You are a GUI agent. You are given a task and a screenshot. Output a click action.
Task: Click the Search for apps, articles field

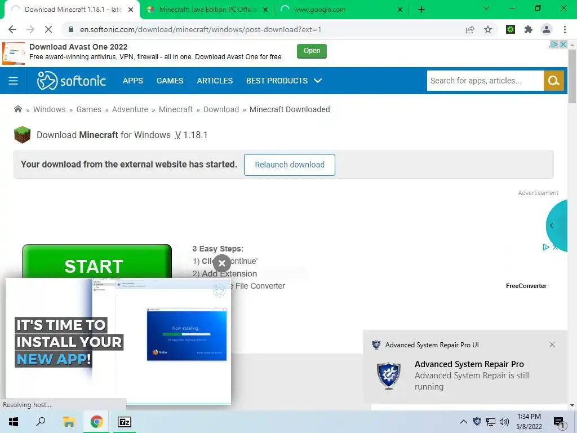click(485, 81)
